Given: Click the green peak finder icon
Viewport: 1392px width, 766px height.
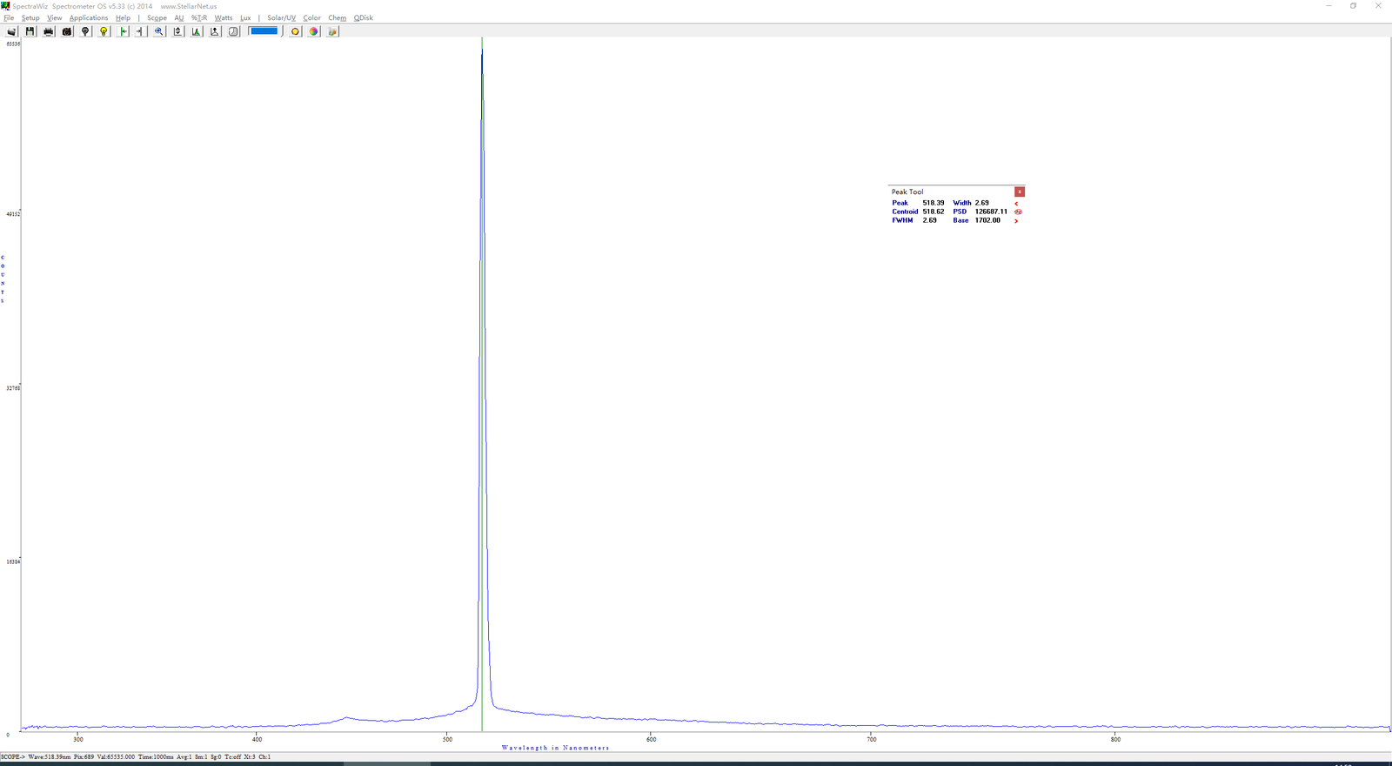Looking at the screenshot, I should [x=196, y=31].
